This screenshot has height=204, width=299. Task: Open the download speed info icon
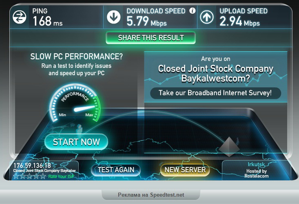coord(193,11)
